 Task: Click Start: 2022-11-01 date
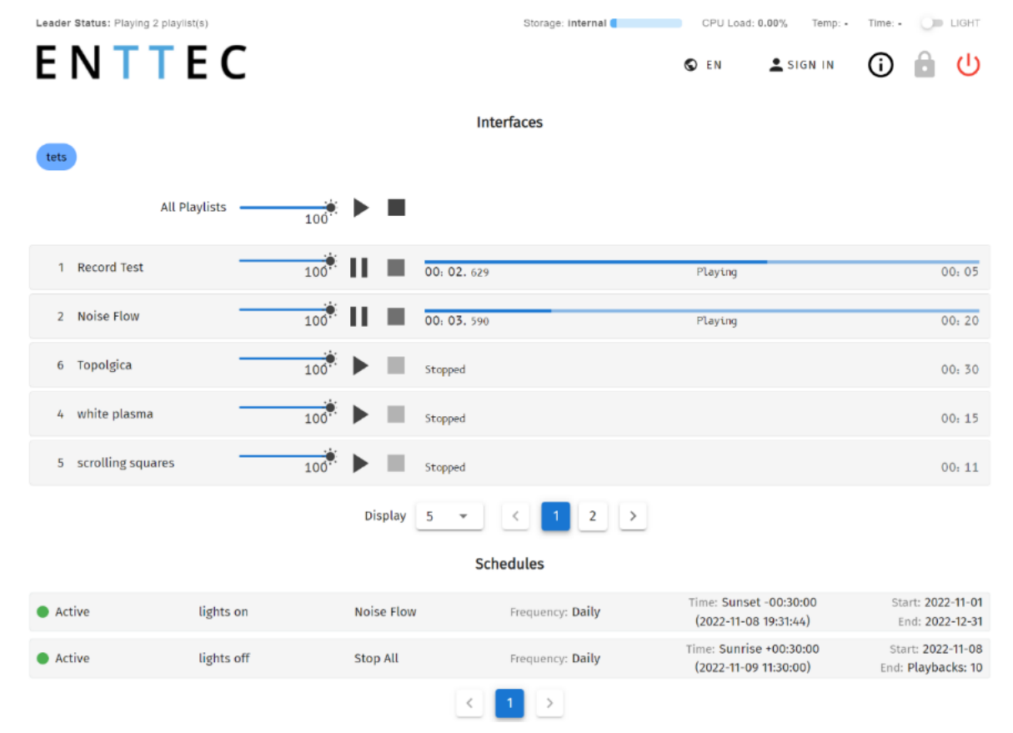click(x=936, y=602)
